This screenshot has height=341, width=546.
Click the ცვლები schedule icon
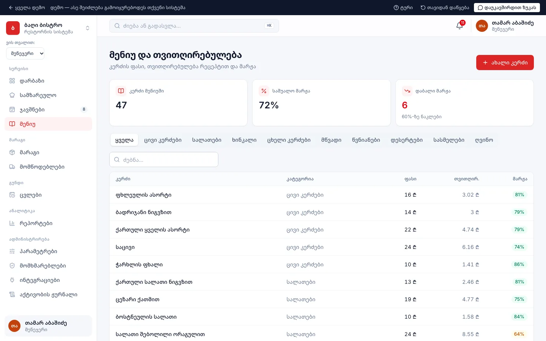pyautogui.click(x=12, y=195)
